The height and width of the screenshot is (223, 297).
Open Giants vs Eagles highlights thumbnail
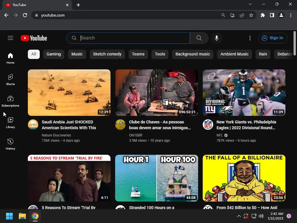pyautogui.click(x=244, y=93)
